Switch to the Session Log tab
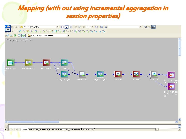 [x=75, y=129]
